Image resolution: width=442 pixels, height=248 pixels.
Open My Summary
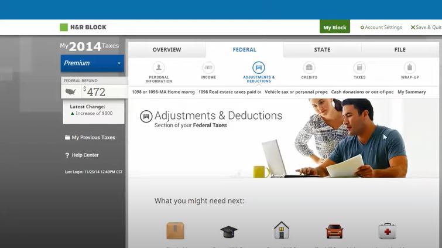pos(412,92)
